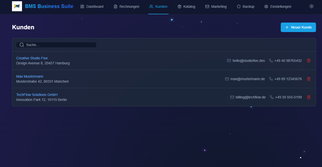Switch to the Katalog section
The image size is (322, 167).
[x=186, y=7]
